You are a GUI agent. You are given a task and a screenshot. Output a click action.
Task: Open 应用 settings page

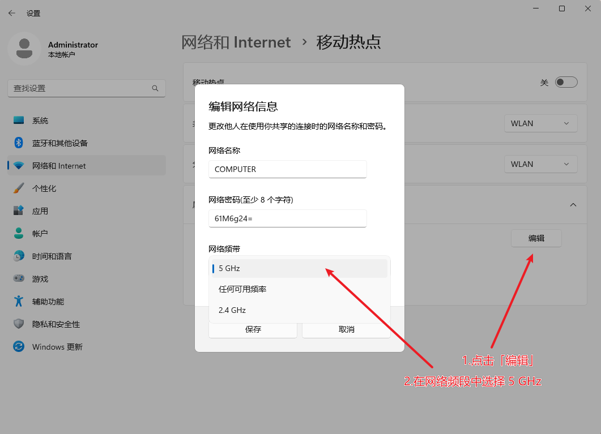[87, 211]
